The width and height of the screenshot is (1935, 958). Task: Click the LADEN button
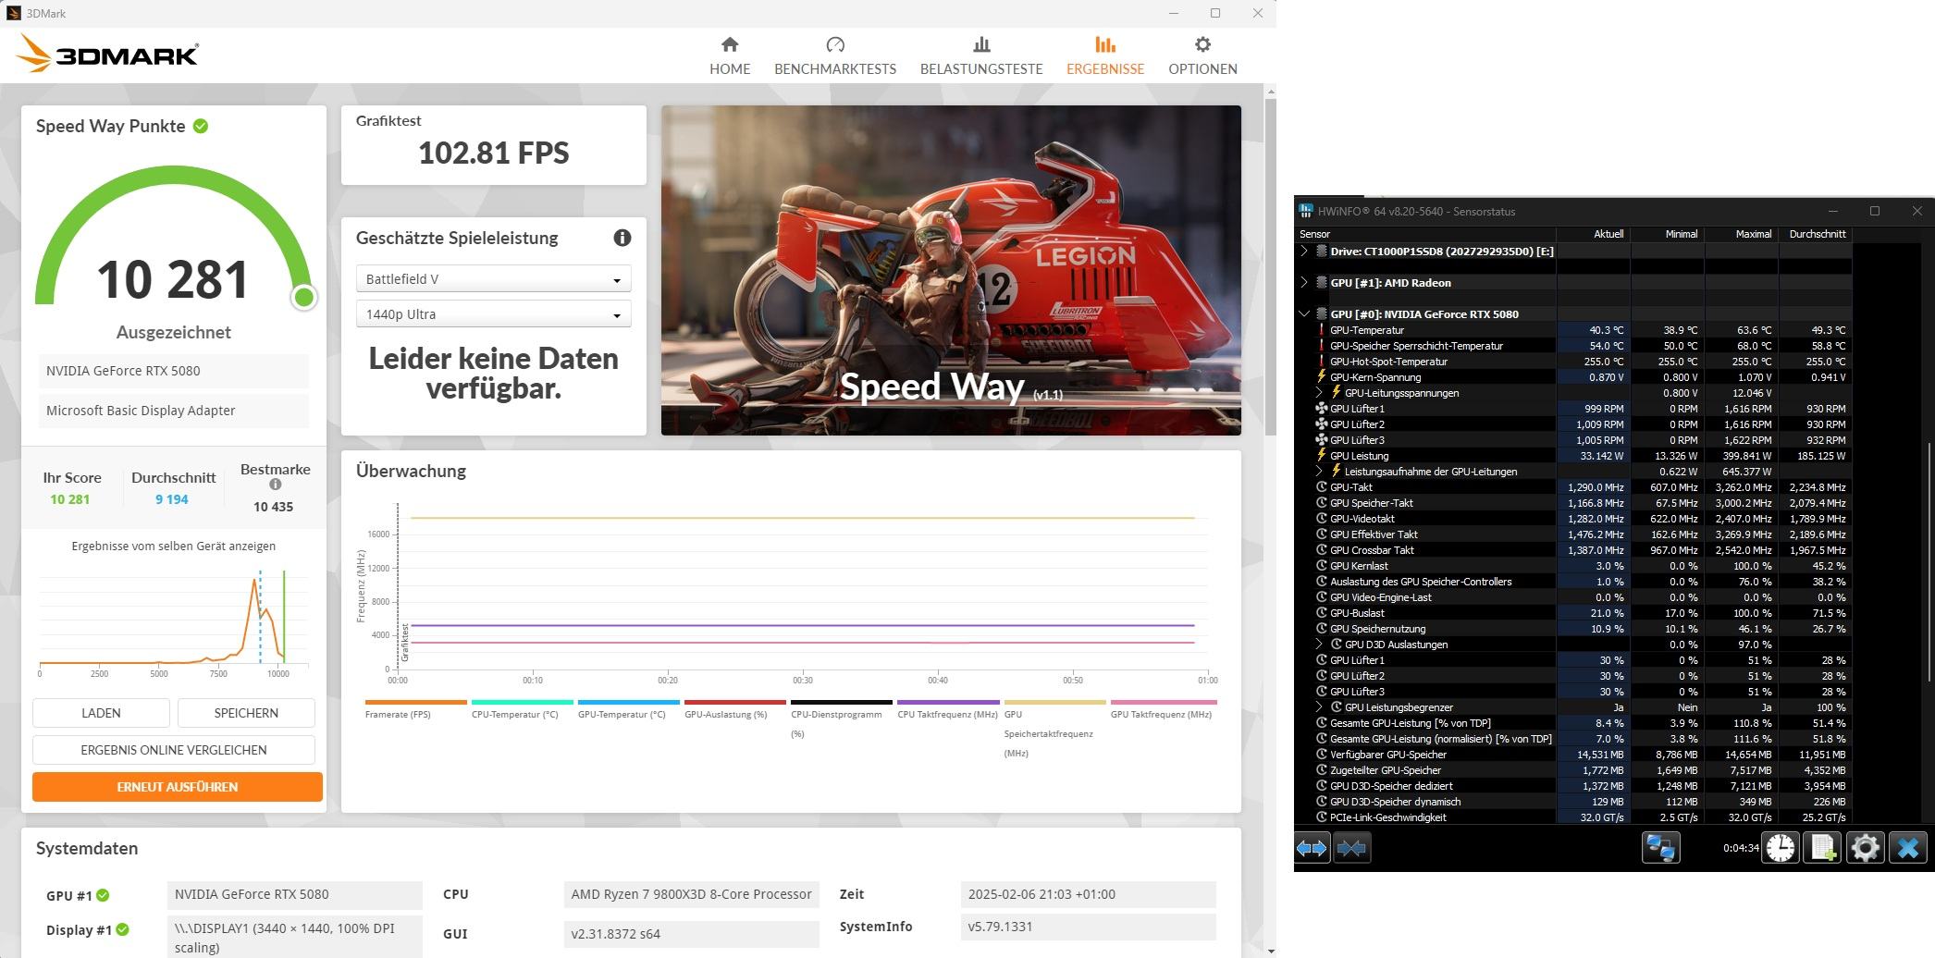click(x=101, y=713)
